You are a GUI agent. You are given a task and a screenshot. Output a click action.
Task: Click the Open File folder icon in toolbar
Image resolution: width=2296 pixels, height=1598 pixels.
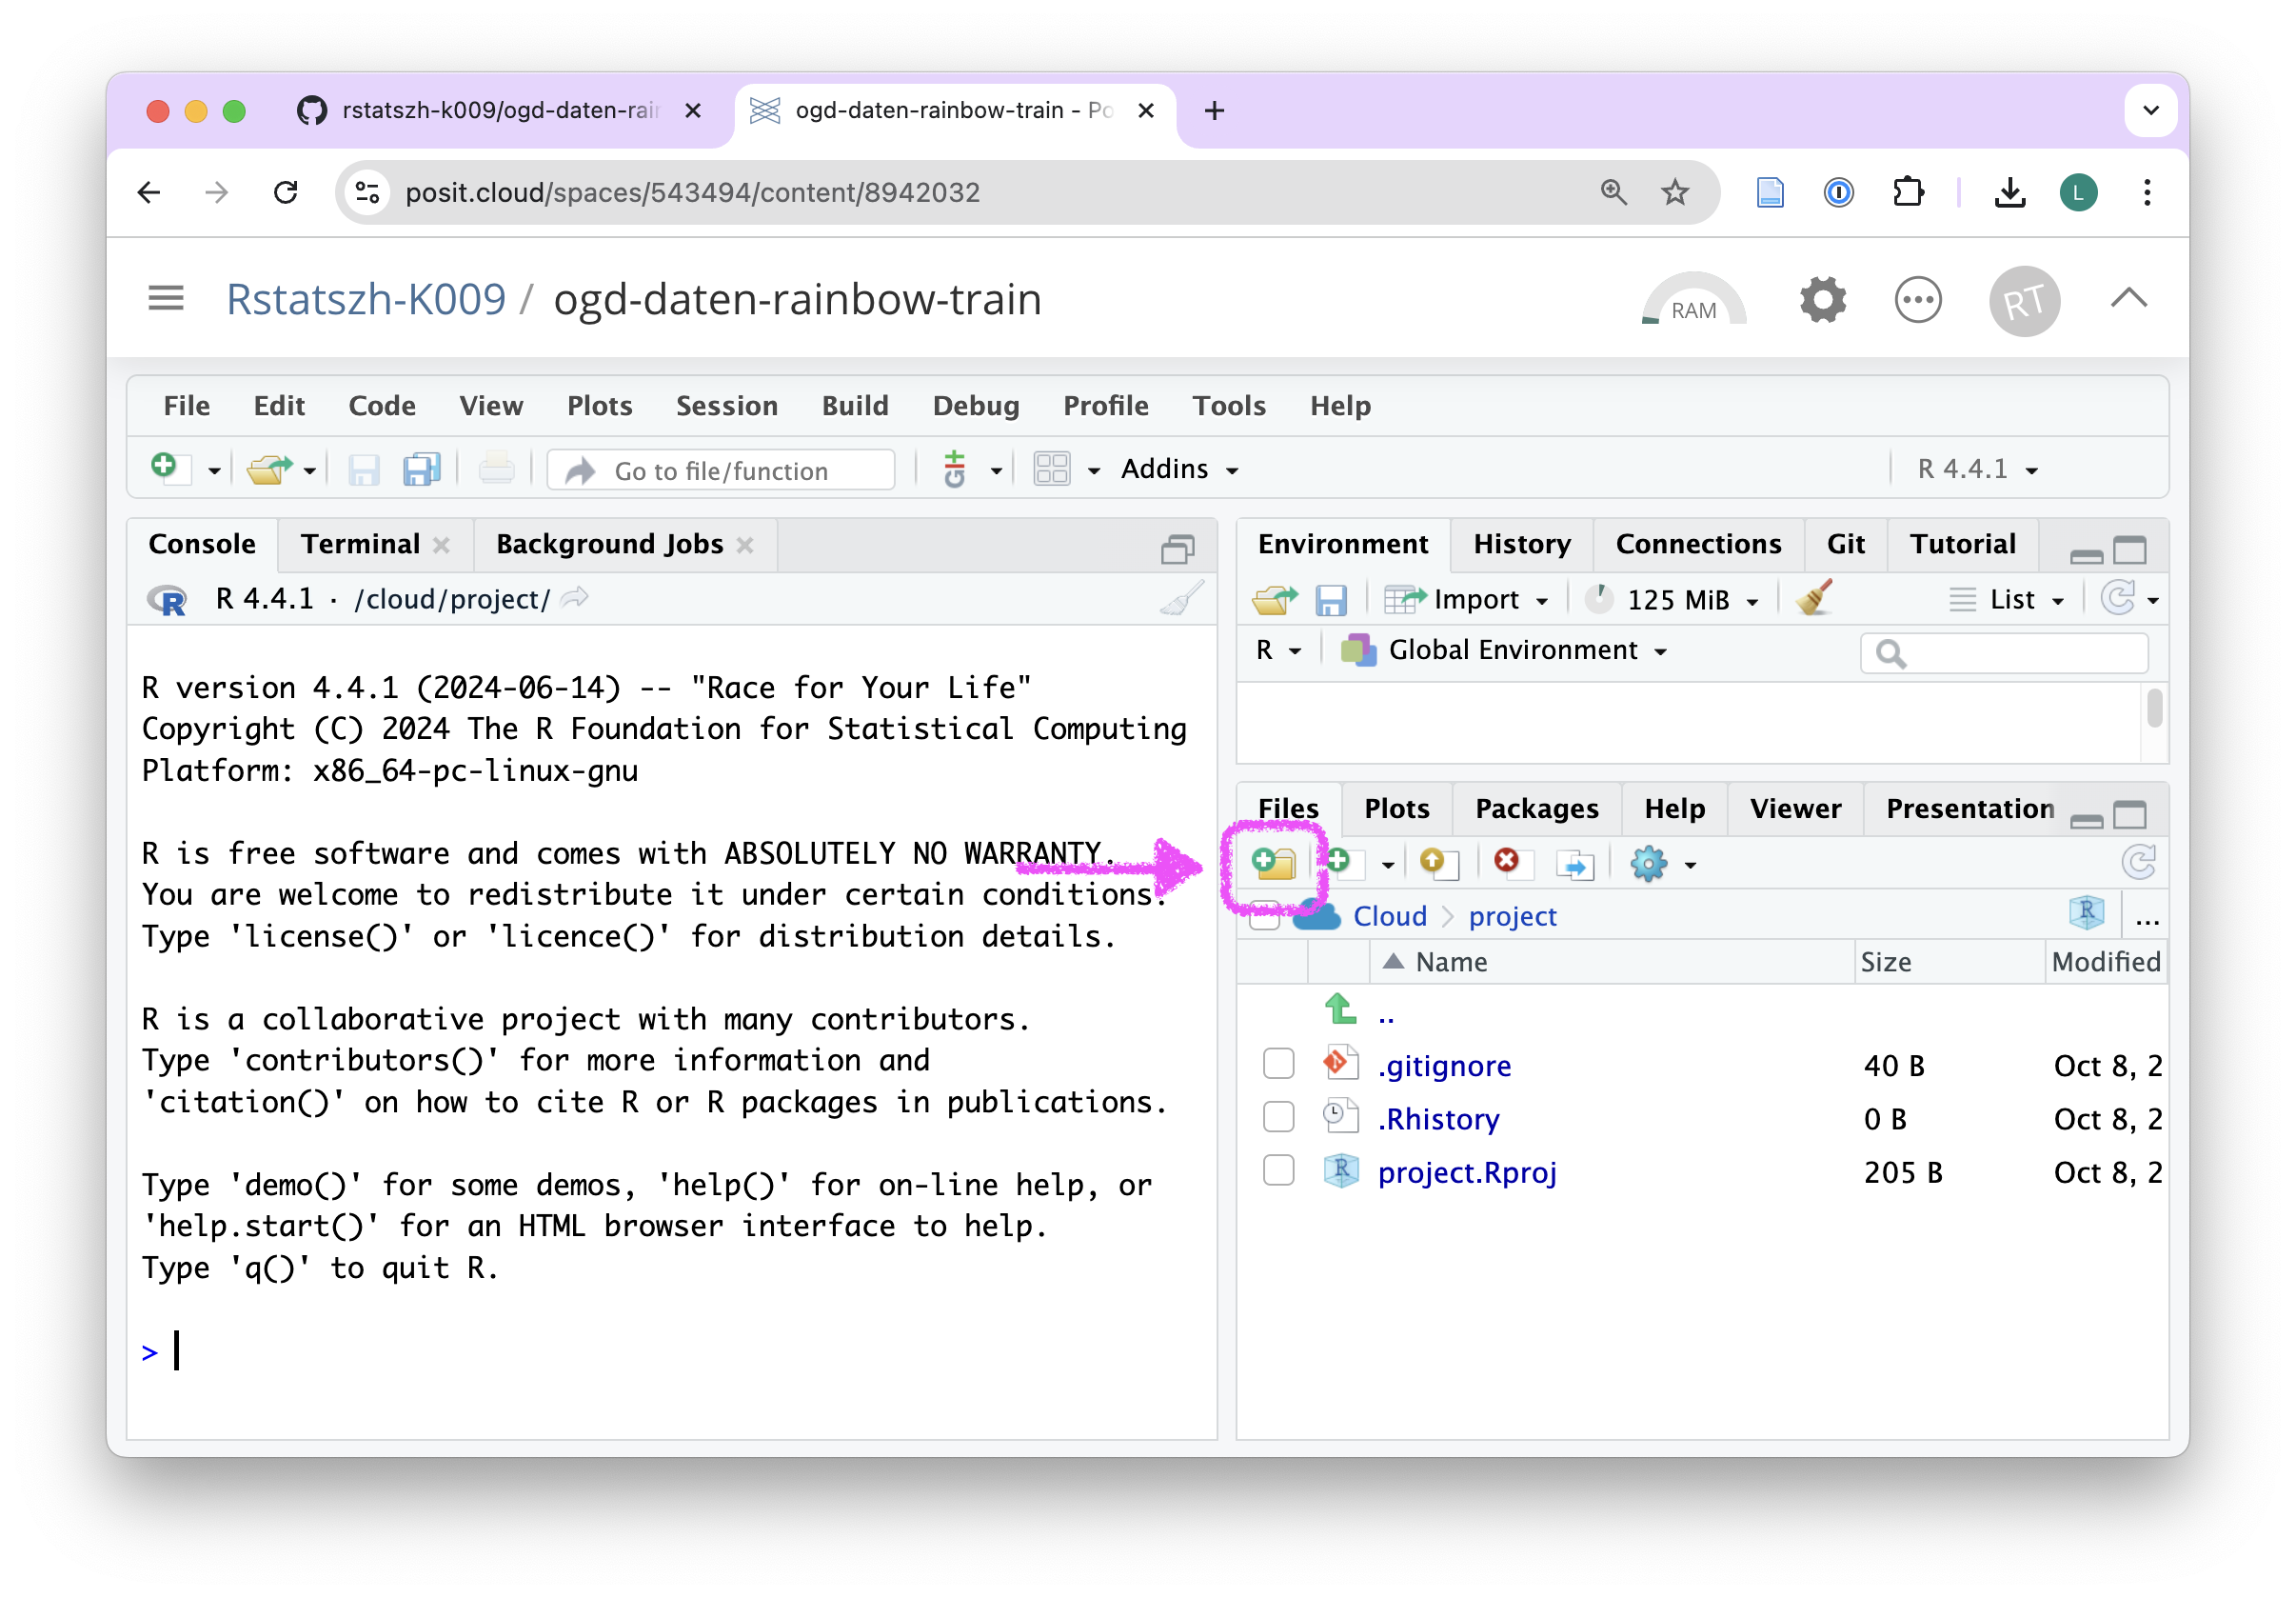(x=268, y=469)
